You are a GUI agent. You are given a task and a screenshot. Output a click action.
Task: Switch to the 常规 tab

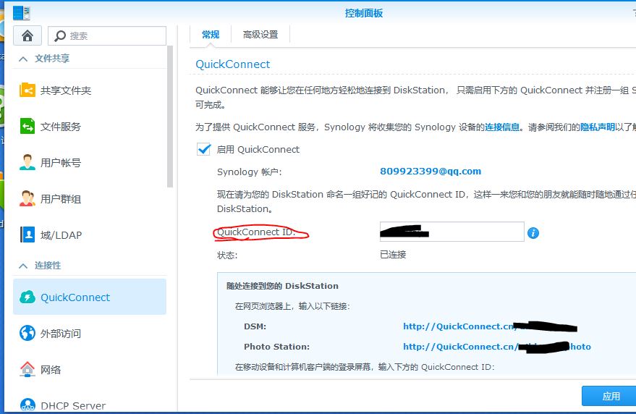pyautogui.click(x=211, y=35)
